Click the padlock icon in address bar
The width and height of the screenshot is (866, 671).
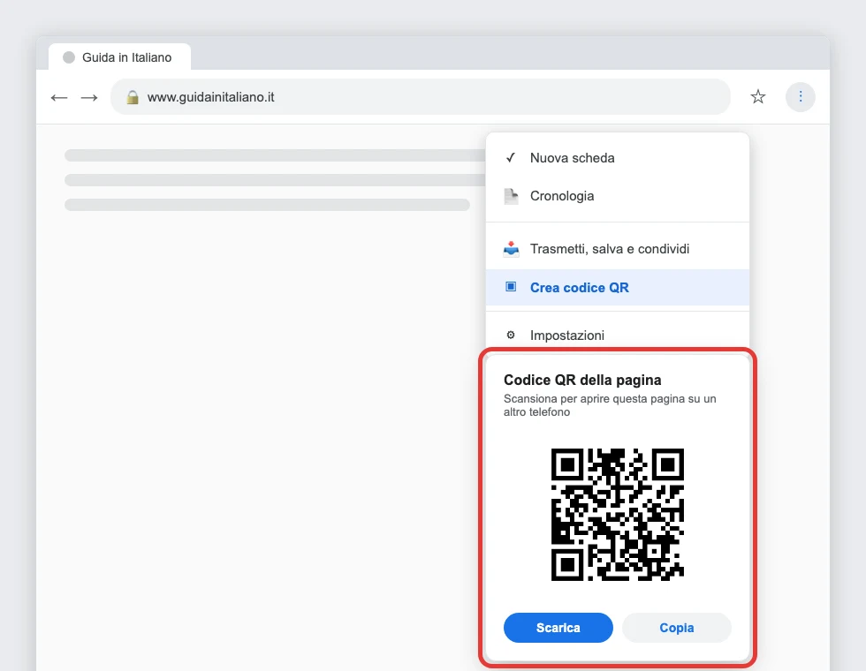pyautogui.click(x=132, y=98)
